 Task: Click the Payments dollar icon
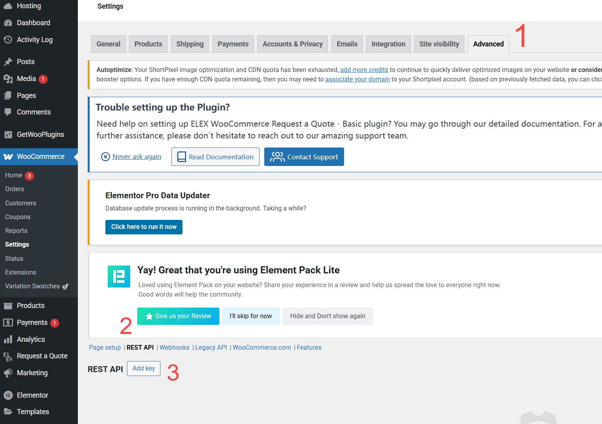tap(8, 323)
